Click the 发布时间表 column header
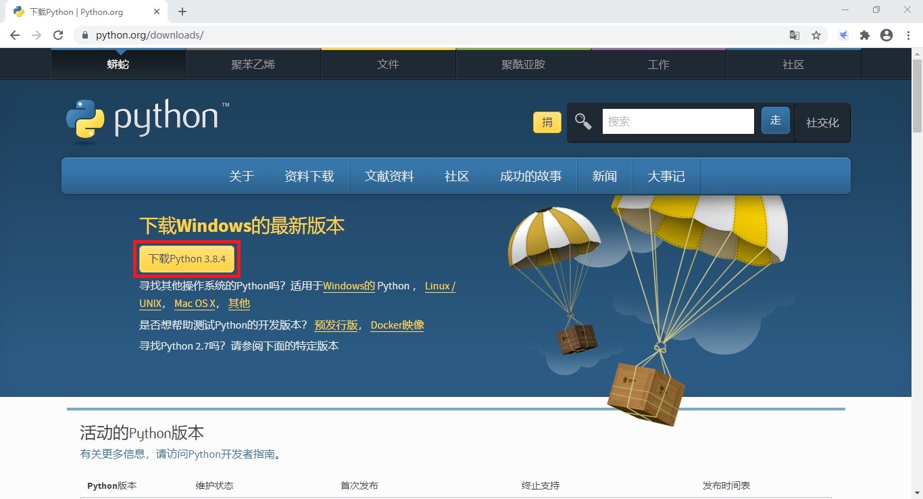This screenshot has height=499, width=923. click(x=726, y=485)
